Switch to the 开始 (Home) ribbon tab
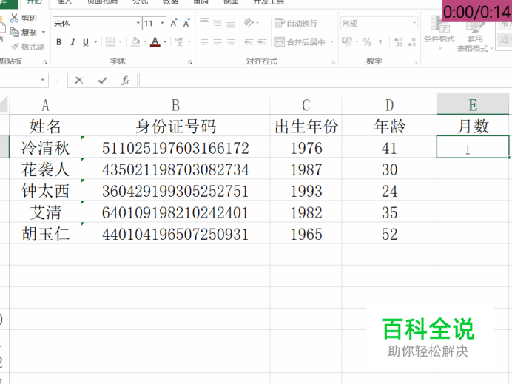The width and height of the screenshot is (512, 384). tap(34, 2)
